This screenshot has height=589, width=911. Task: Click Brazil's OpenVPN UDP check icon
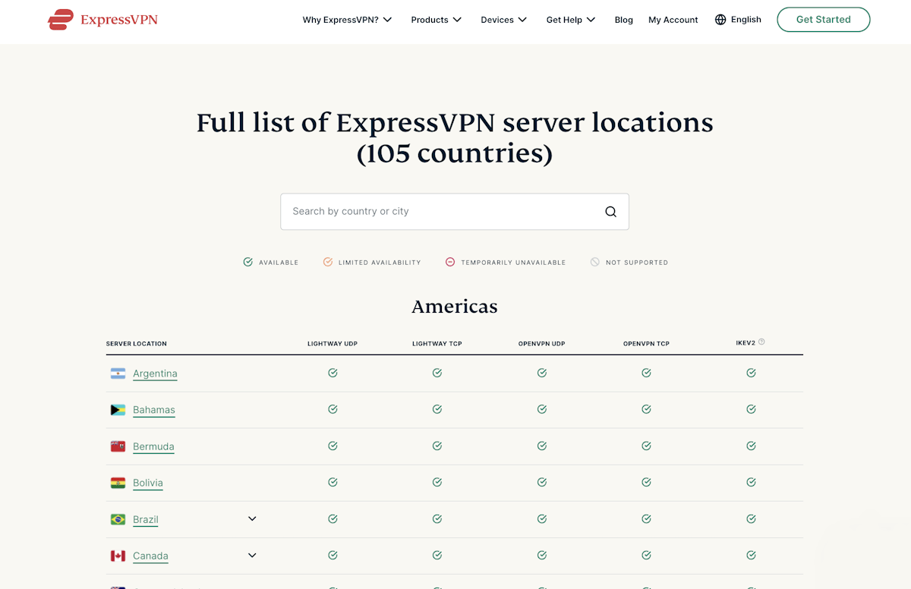542,518
